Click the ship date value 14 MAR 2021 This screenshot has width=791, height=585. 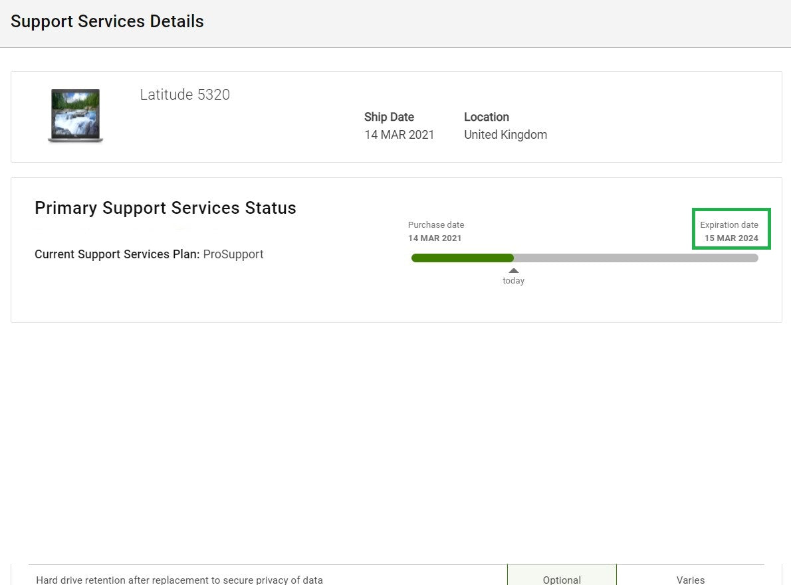click(x=399, y=135)
